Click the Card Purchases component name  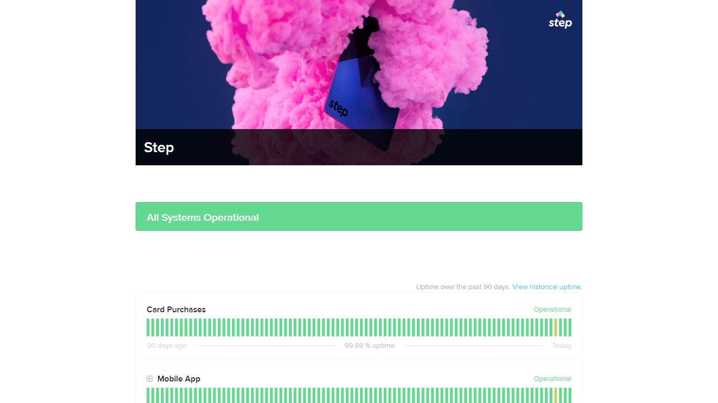pyautogui.click(x=176, y=310)
